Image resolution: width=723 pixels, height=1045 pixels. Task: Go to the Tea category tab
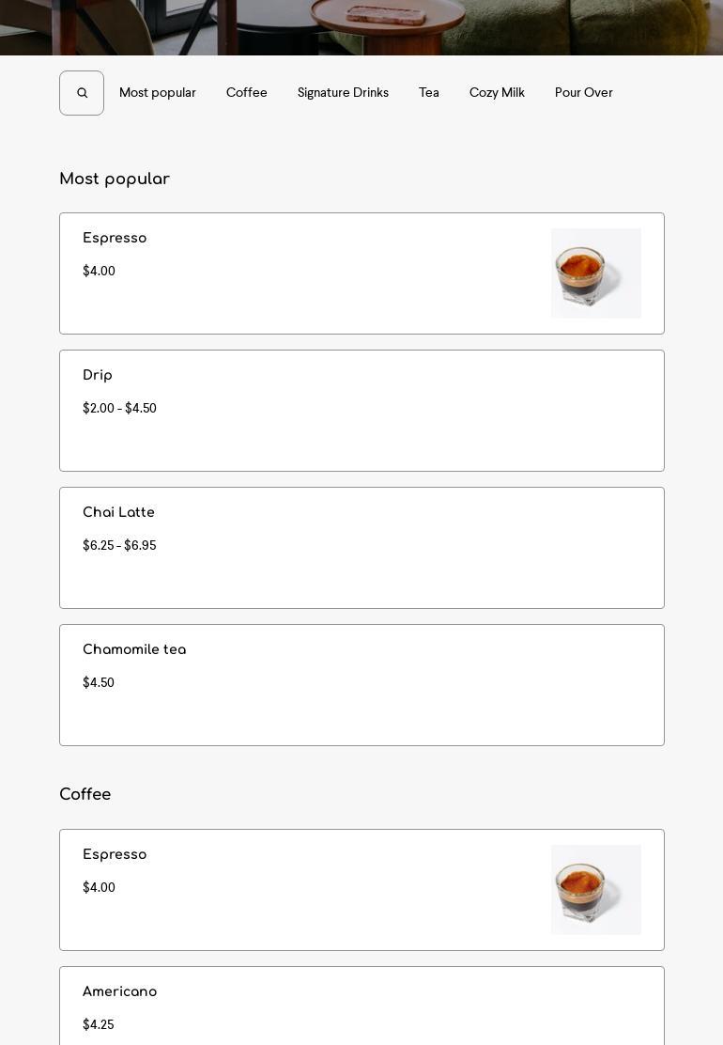pos(429,93)
